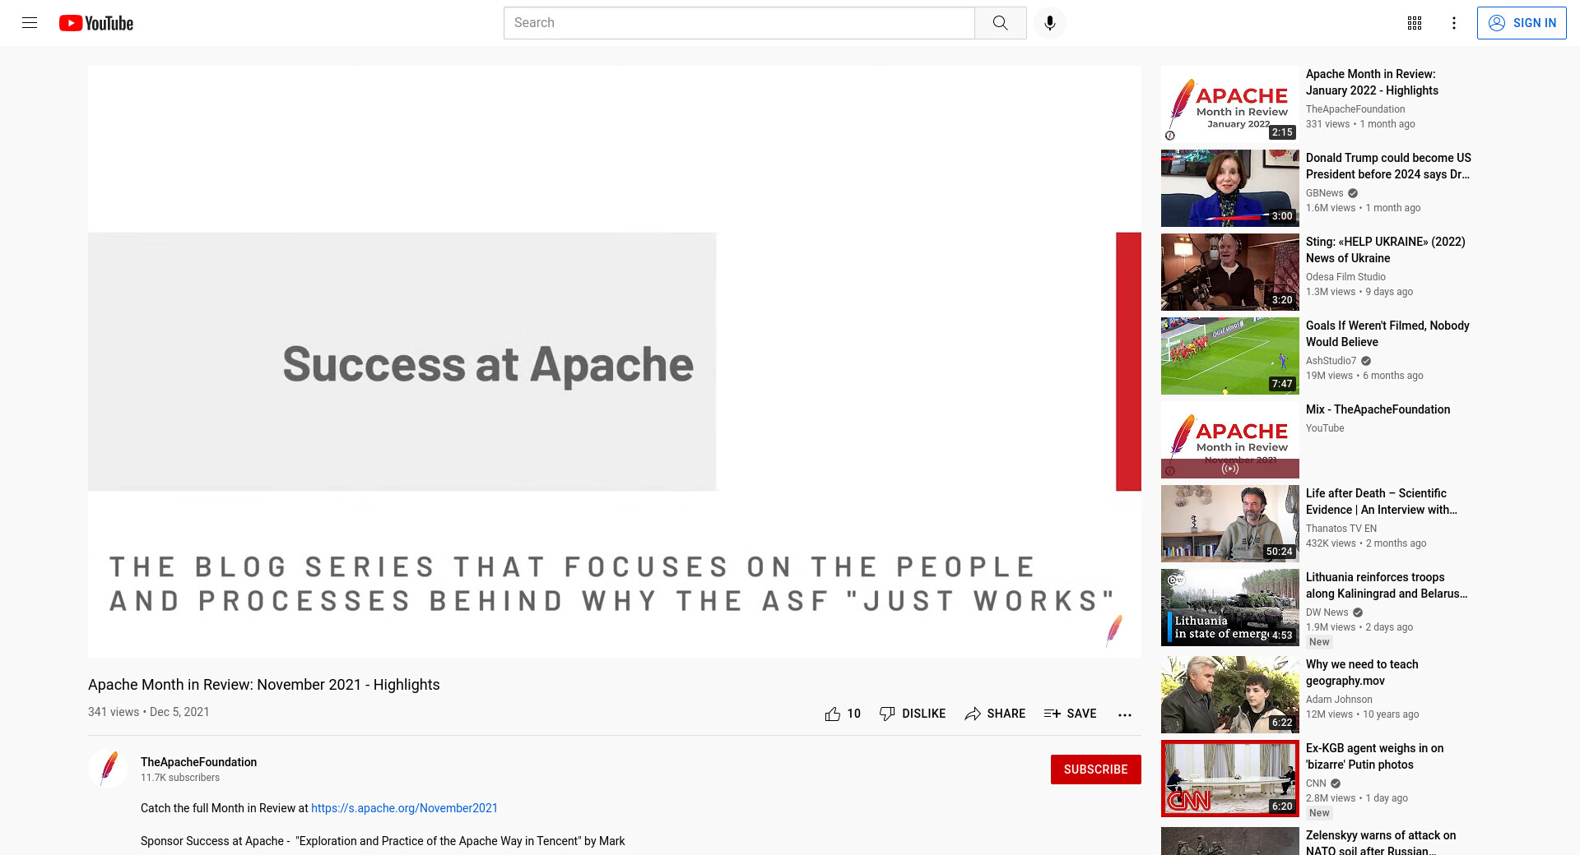Open title 'Donald Trump could become US President'
The width and height of the screenshot is (1580, 855).
1388,166
